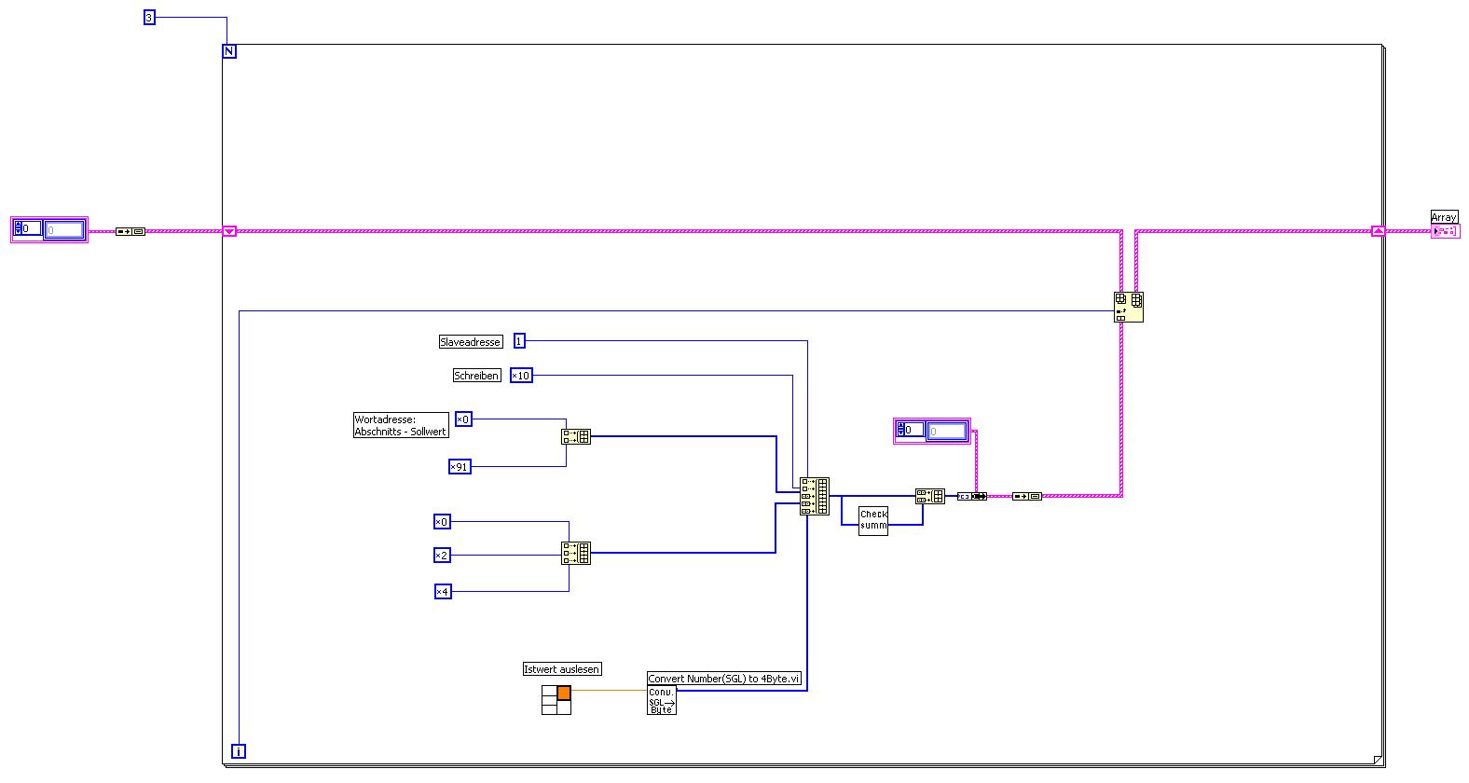Open the Convert SGL to Byte subVI icon

coord(662,700)
